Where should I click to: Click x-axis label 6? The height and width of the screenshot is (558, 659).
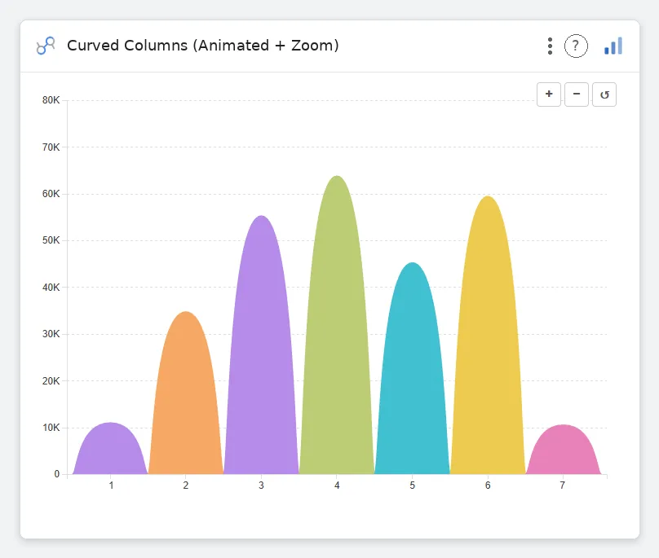click(488, 486)
